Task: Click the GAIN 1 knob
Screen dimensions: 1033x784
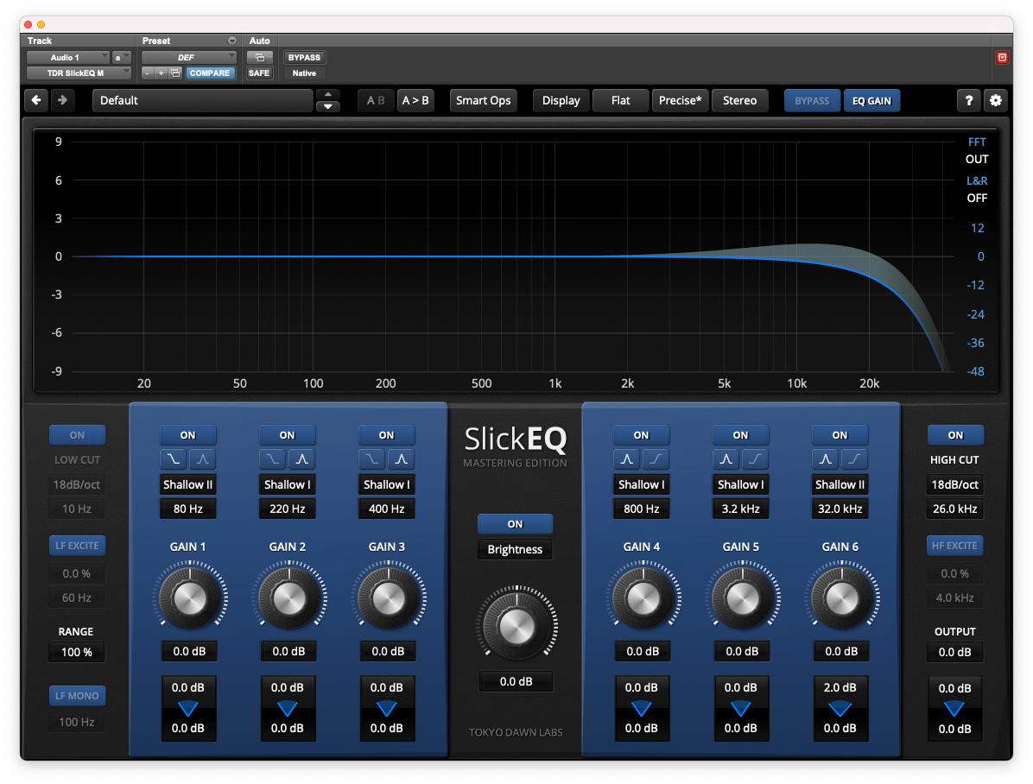Action: [189, 598]
